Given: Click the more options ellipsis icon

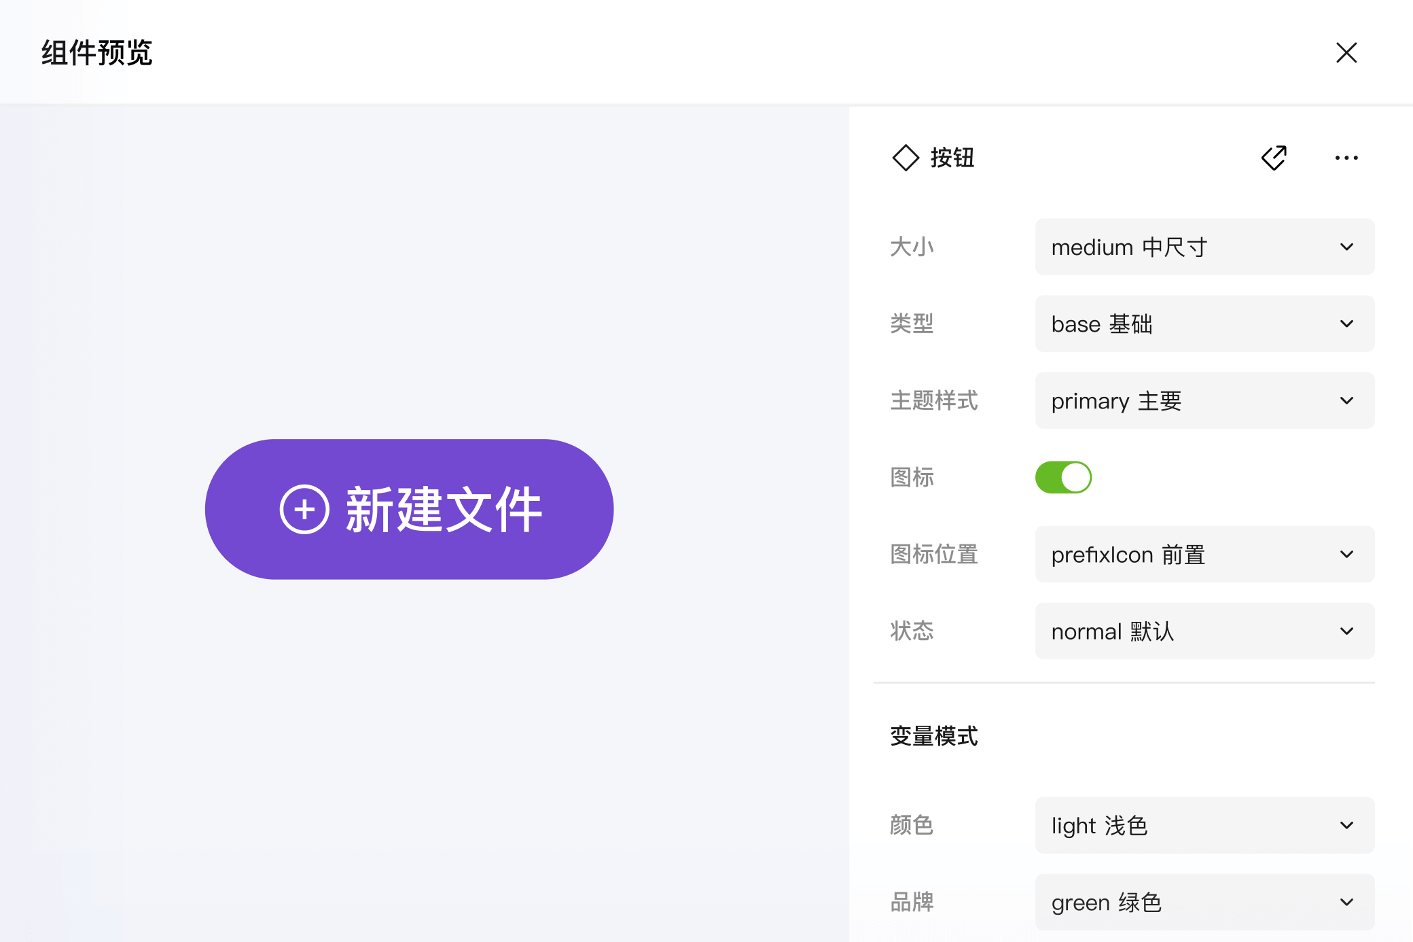Looking at the screenshot, I should click(x=1346, y=158).
